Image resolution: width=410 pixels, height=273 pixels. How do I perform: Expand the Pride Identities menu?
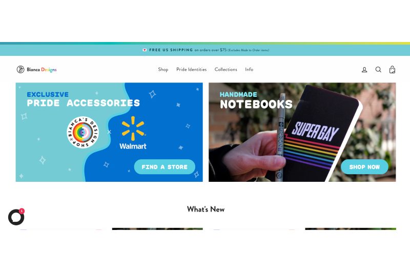pyautogui.click(x=191, y=70)
